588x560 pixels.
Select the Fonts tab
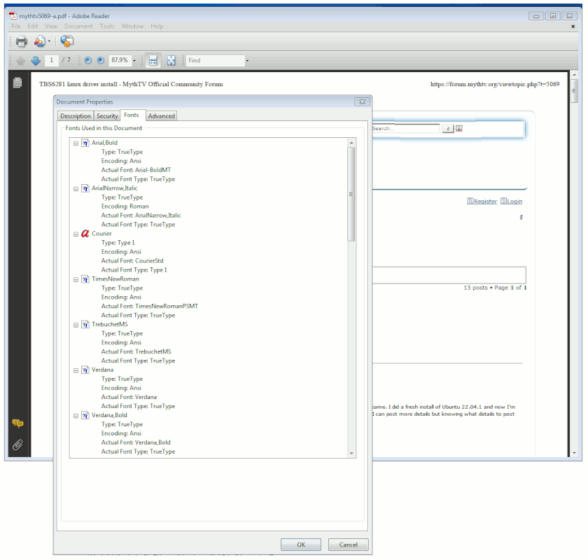tap(132, 115)
